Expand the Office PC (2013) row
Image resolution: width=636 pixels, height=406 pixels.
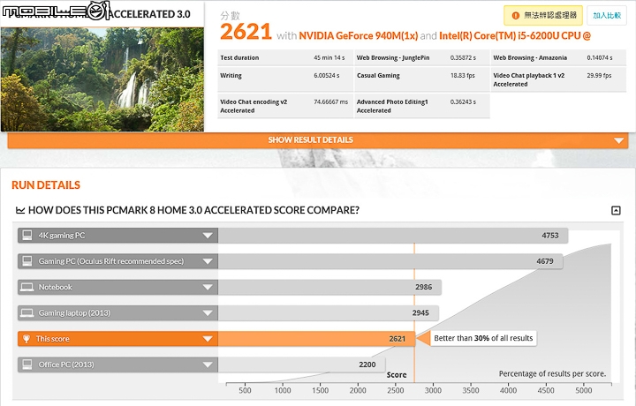tap(208, 365)
